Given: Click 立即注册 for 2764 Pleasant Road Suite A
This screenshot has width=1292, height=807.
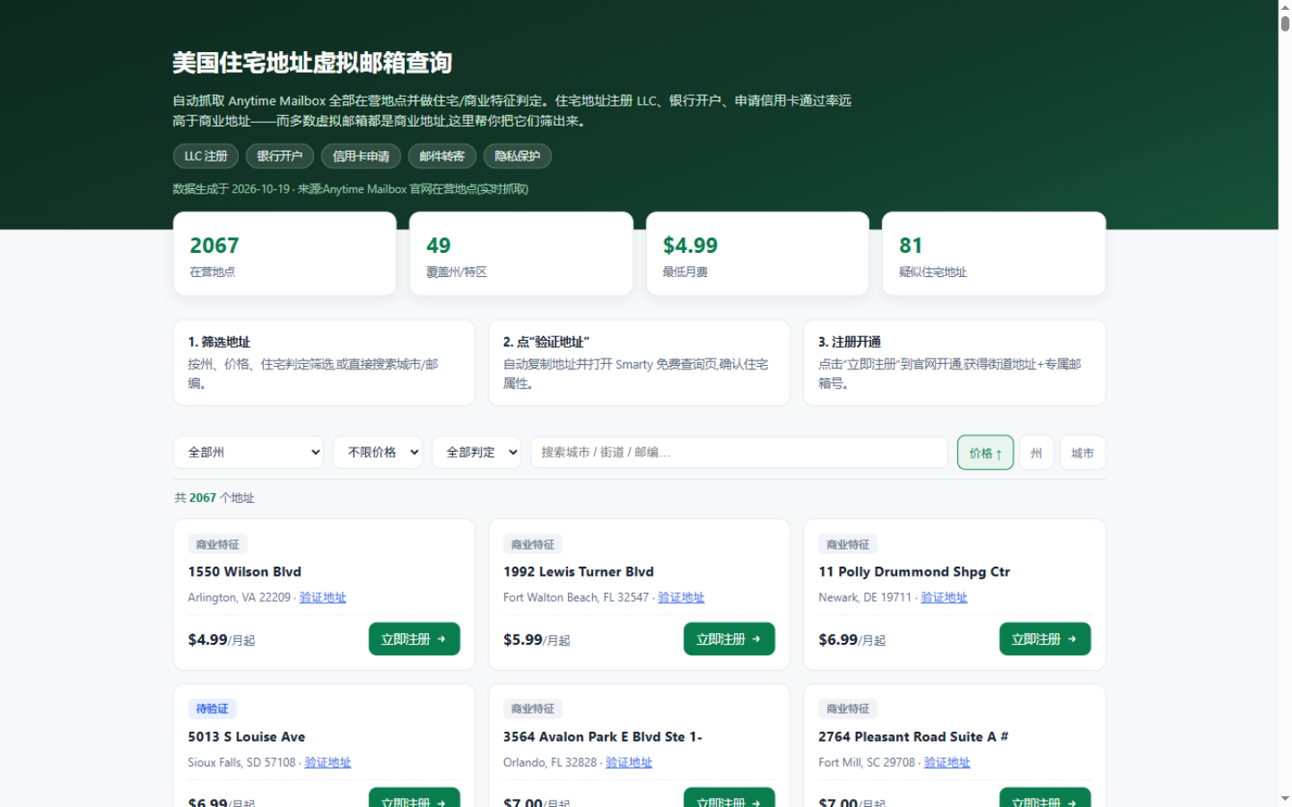Looking at the screenshot, I should 1045,798.
